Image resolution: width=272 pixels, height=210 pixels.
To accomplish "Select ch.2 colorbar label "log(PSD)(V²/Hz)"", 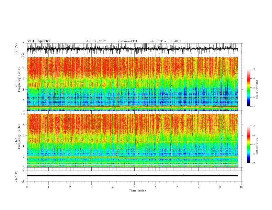I will click(257, 146).
